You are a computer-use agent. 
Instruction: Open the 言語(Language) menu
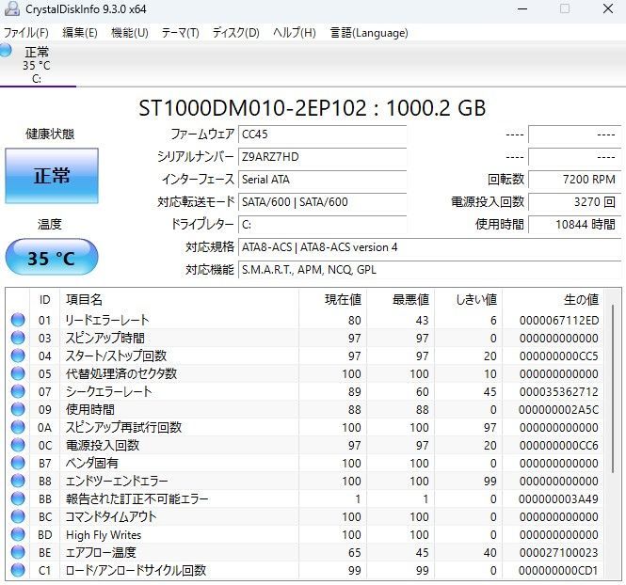(x=369, y=32)
